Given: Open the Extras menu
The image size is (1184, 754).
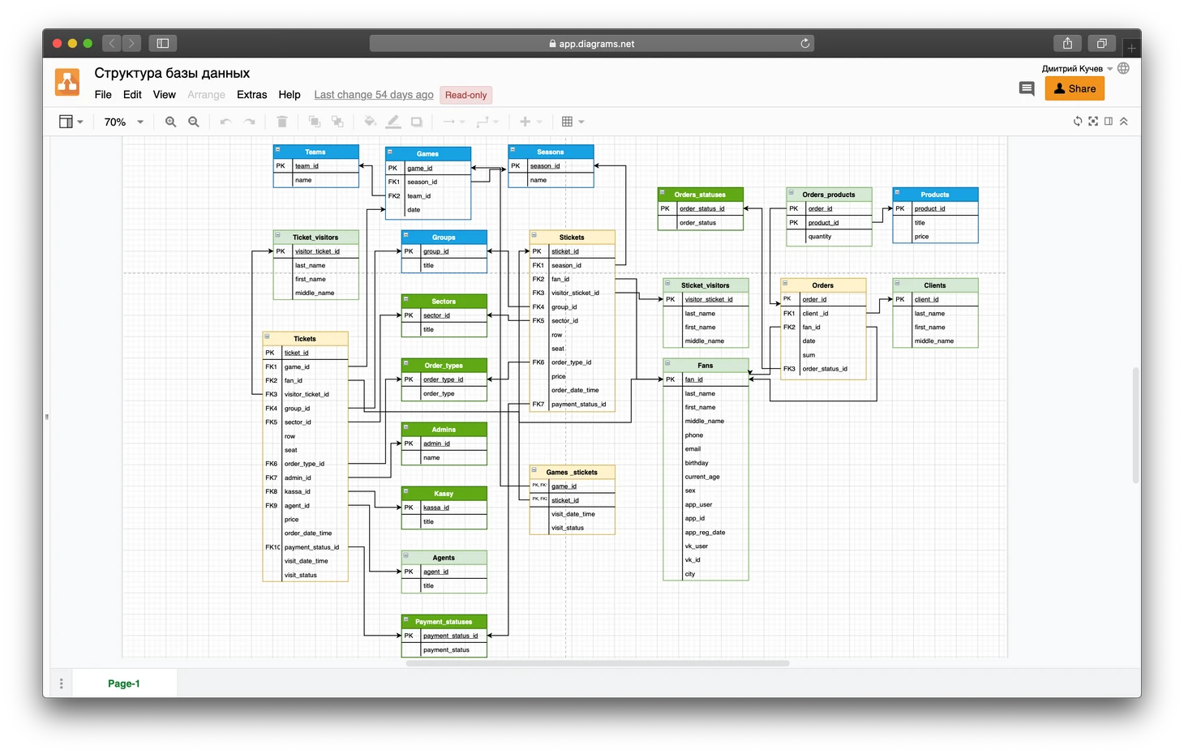Looking at the screenshot, I should click(251, 95).
